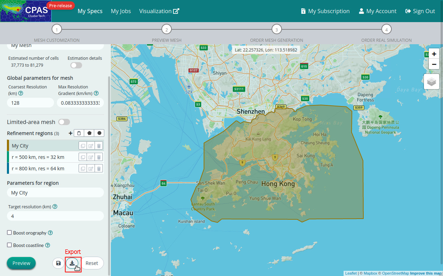Click the Macau label on the map
This screenshot has height=276, width=443.
tap(123, 213)
